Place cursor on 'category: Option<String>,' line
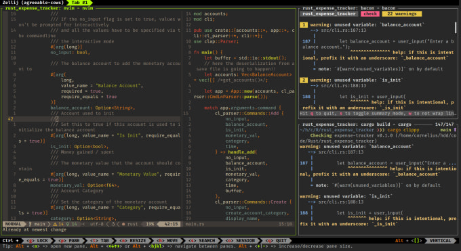This screenshot has height=251, width=461. pyautogui.click(x=83, y=219)
